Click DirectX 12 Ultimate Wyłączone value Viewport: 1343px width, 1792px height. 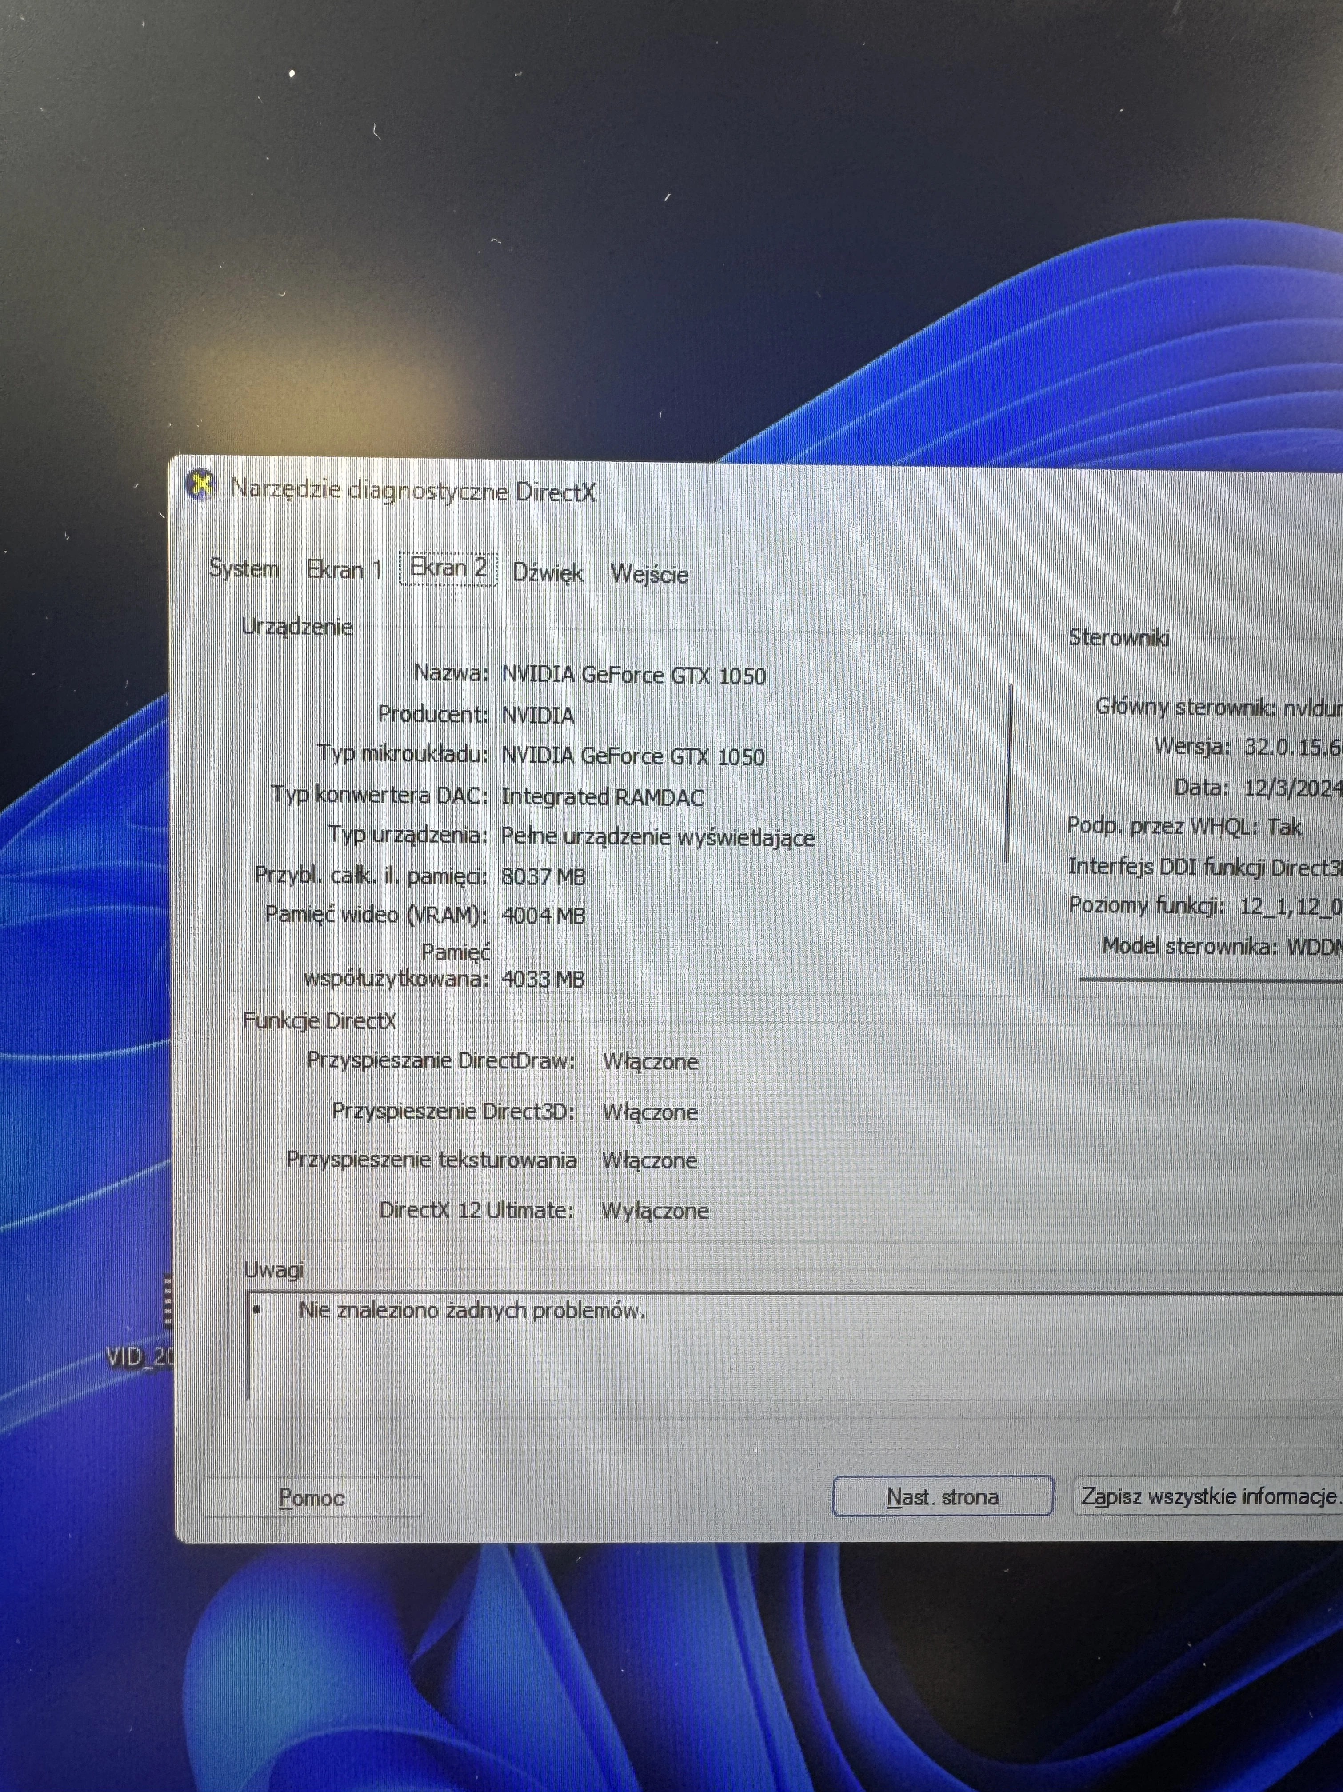655,1210
